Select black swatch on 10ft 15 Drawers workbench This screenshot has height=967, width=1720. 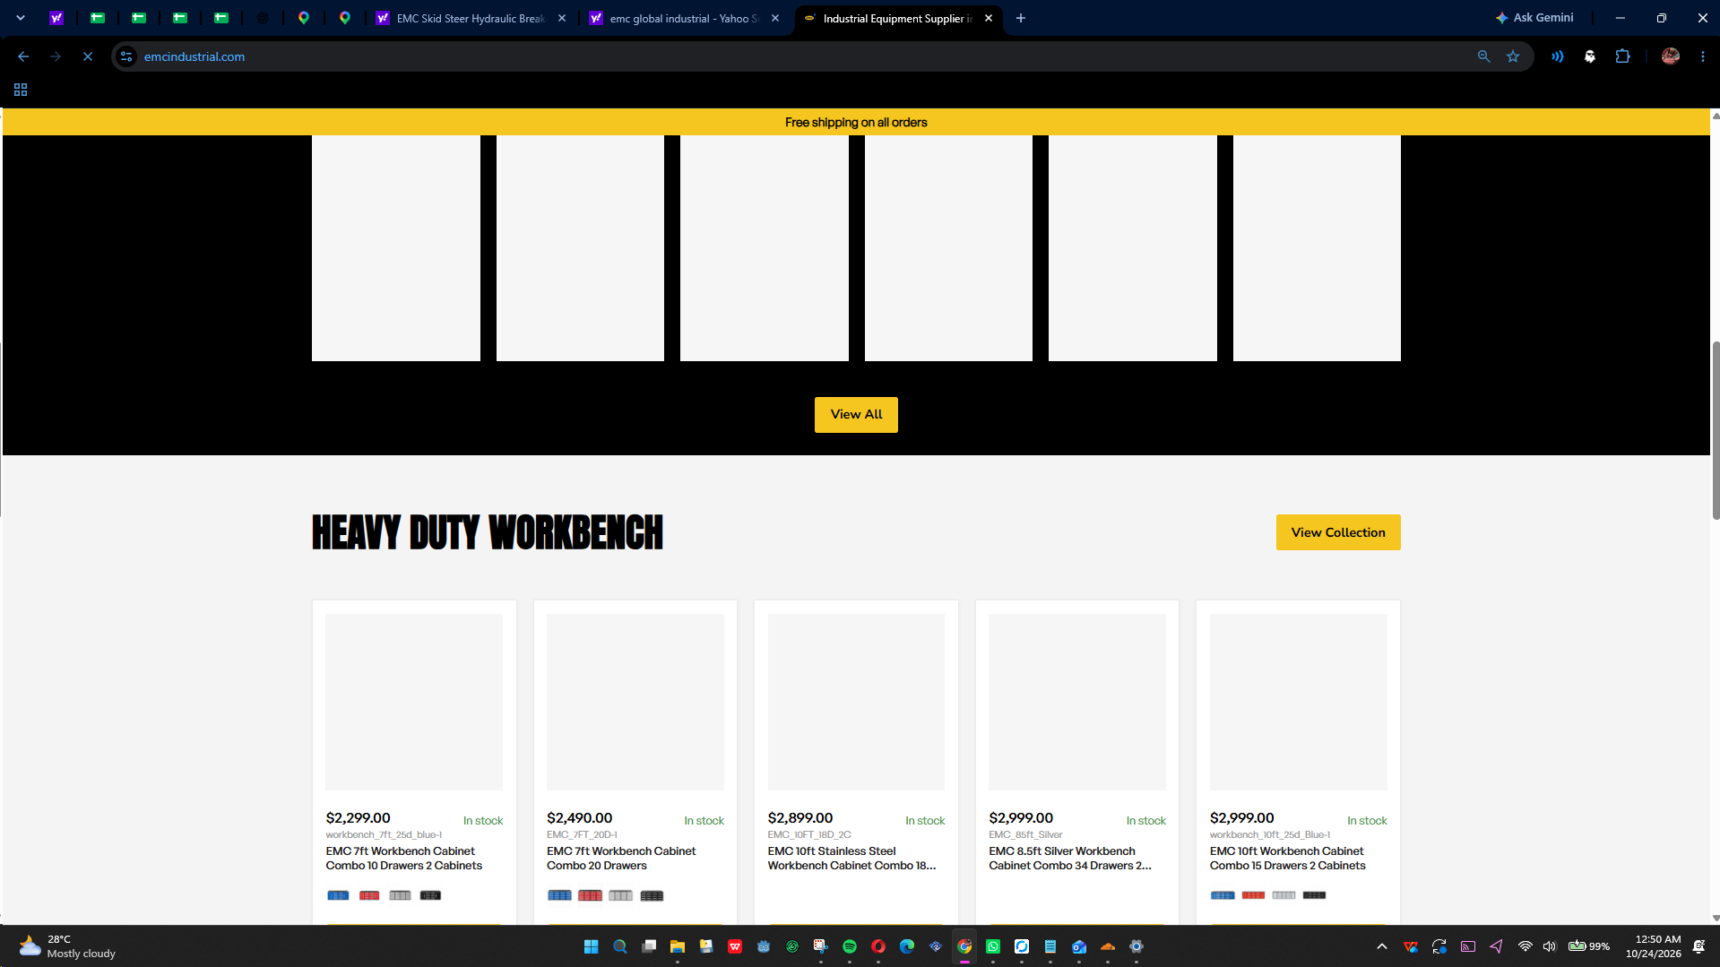point(1314,895)
